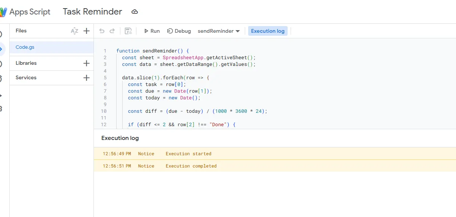Click the undo arrow in the editor toolbar
This screenshot has height=217, width=456.
(x=102, y=31)
